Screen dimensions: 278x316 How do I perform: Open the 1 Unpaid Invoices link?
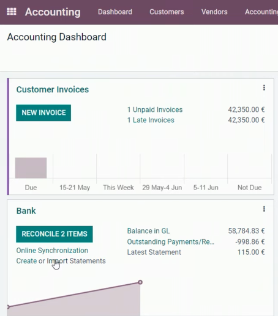click(x=155, y=109)
